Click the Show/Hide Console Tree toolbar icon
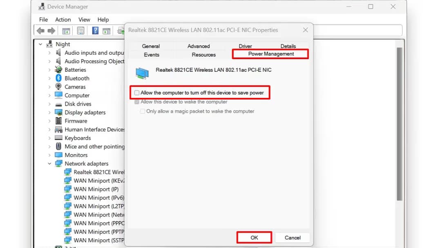Viewport: 438px width, 248px height. point(66,31)
